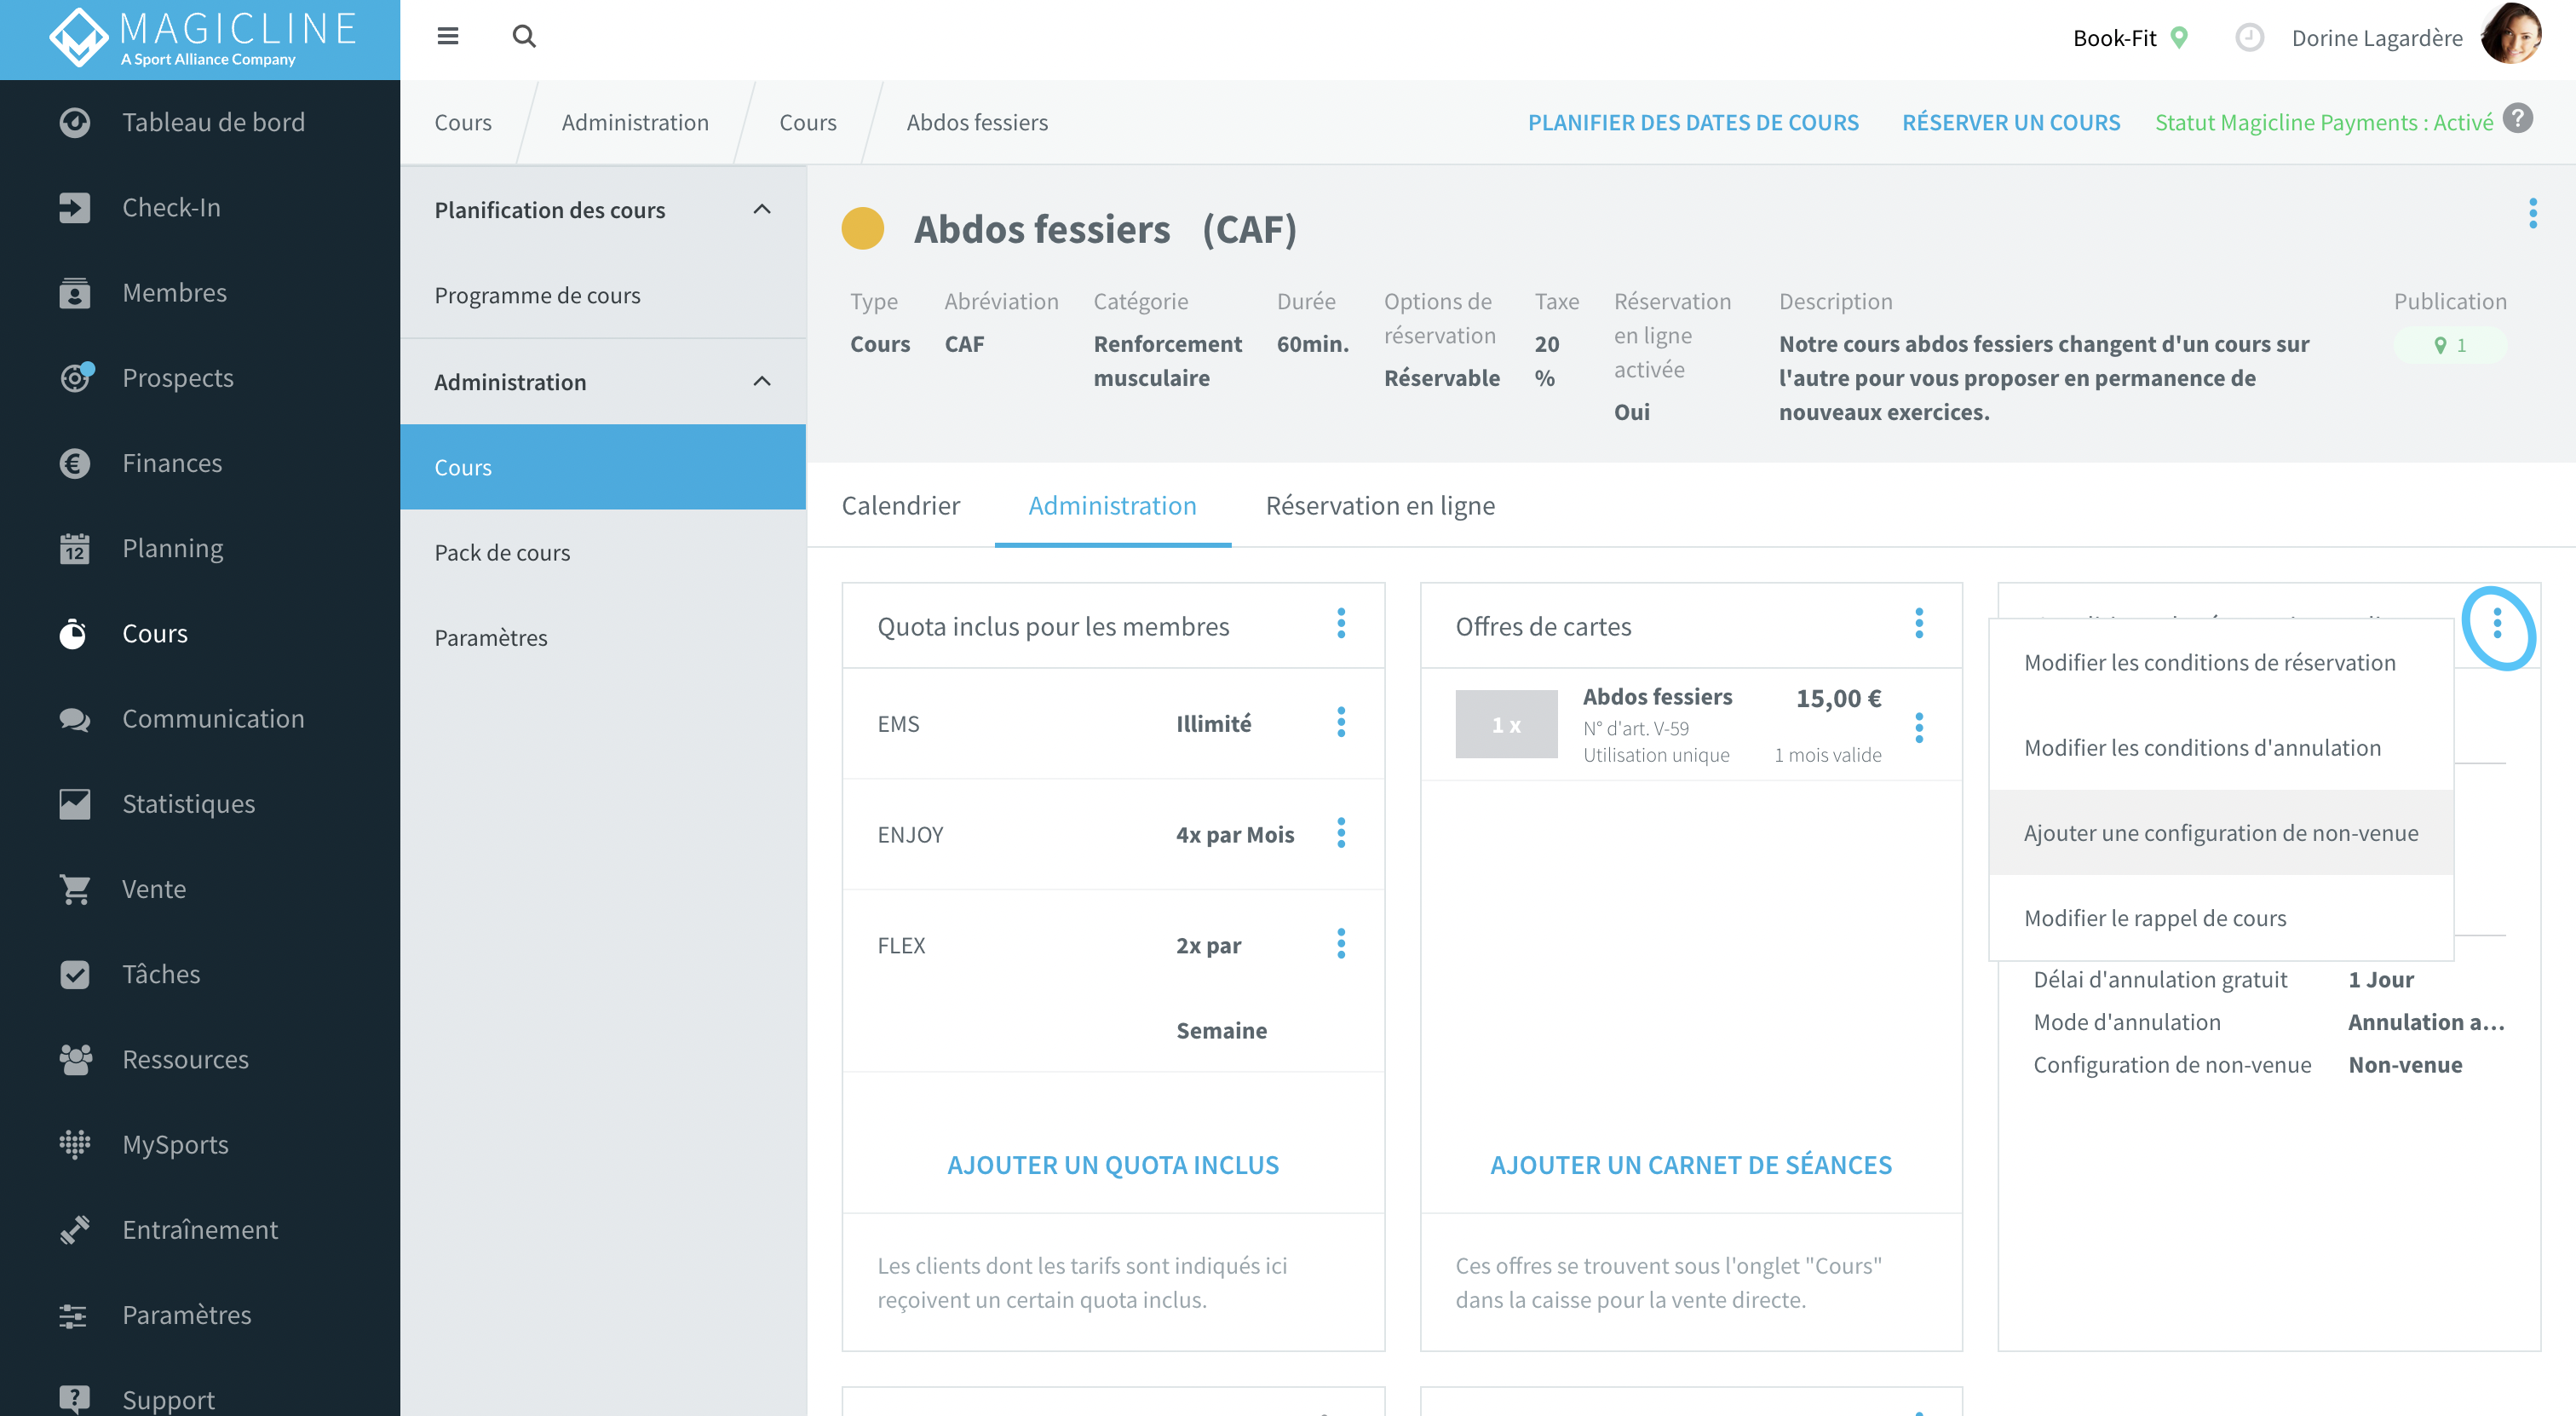Click the Book-Fit location pin icon
This screenshot has width=2576, height=1416.
2179,38
